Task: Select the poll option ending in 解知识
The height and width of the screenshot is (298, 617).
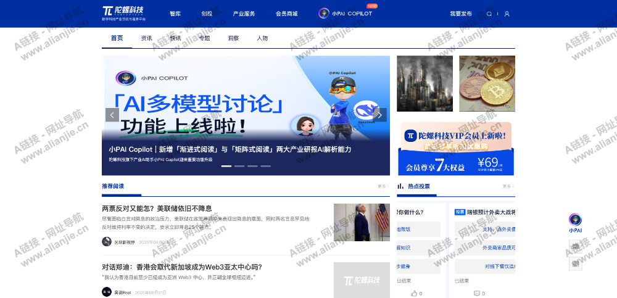Action: pyautogui.click(x=419, y=248)
